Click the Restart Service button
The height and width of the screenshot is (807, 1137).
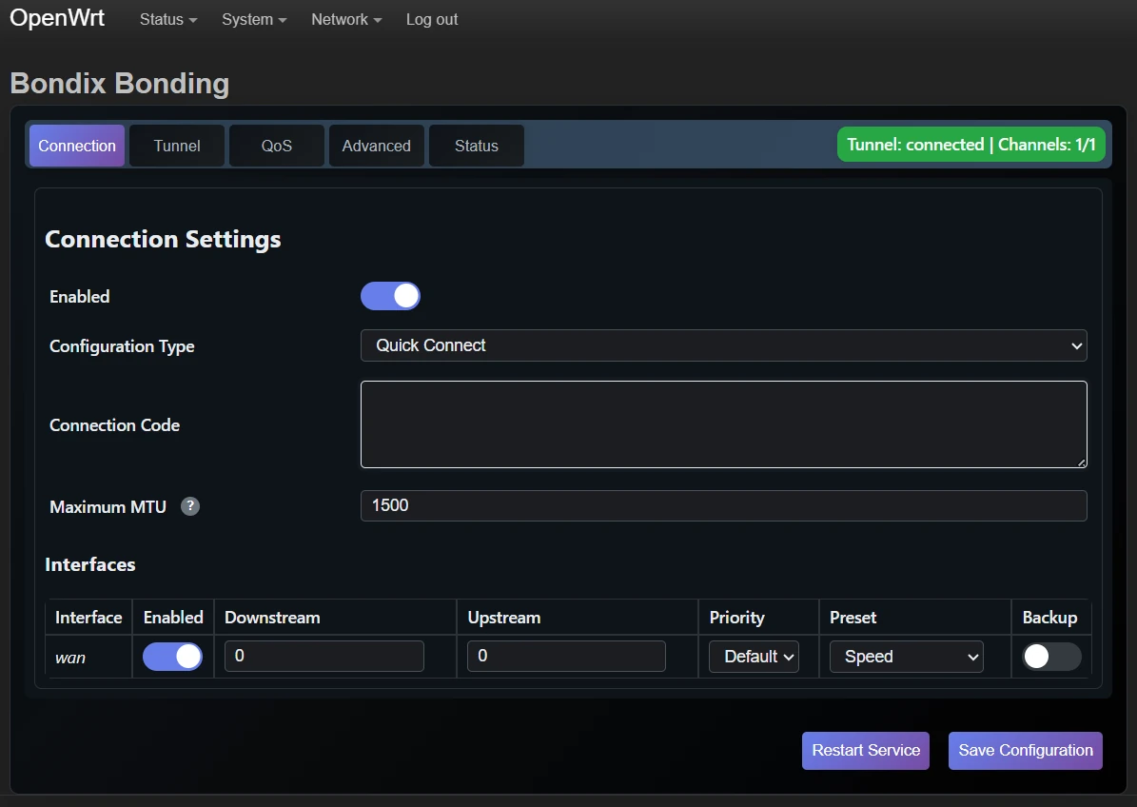pyautogui.click(x=866, y=751)
